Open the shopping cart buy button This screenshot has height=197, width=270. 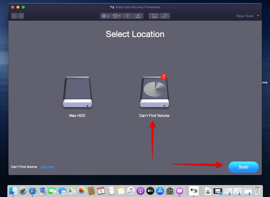154,16
